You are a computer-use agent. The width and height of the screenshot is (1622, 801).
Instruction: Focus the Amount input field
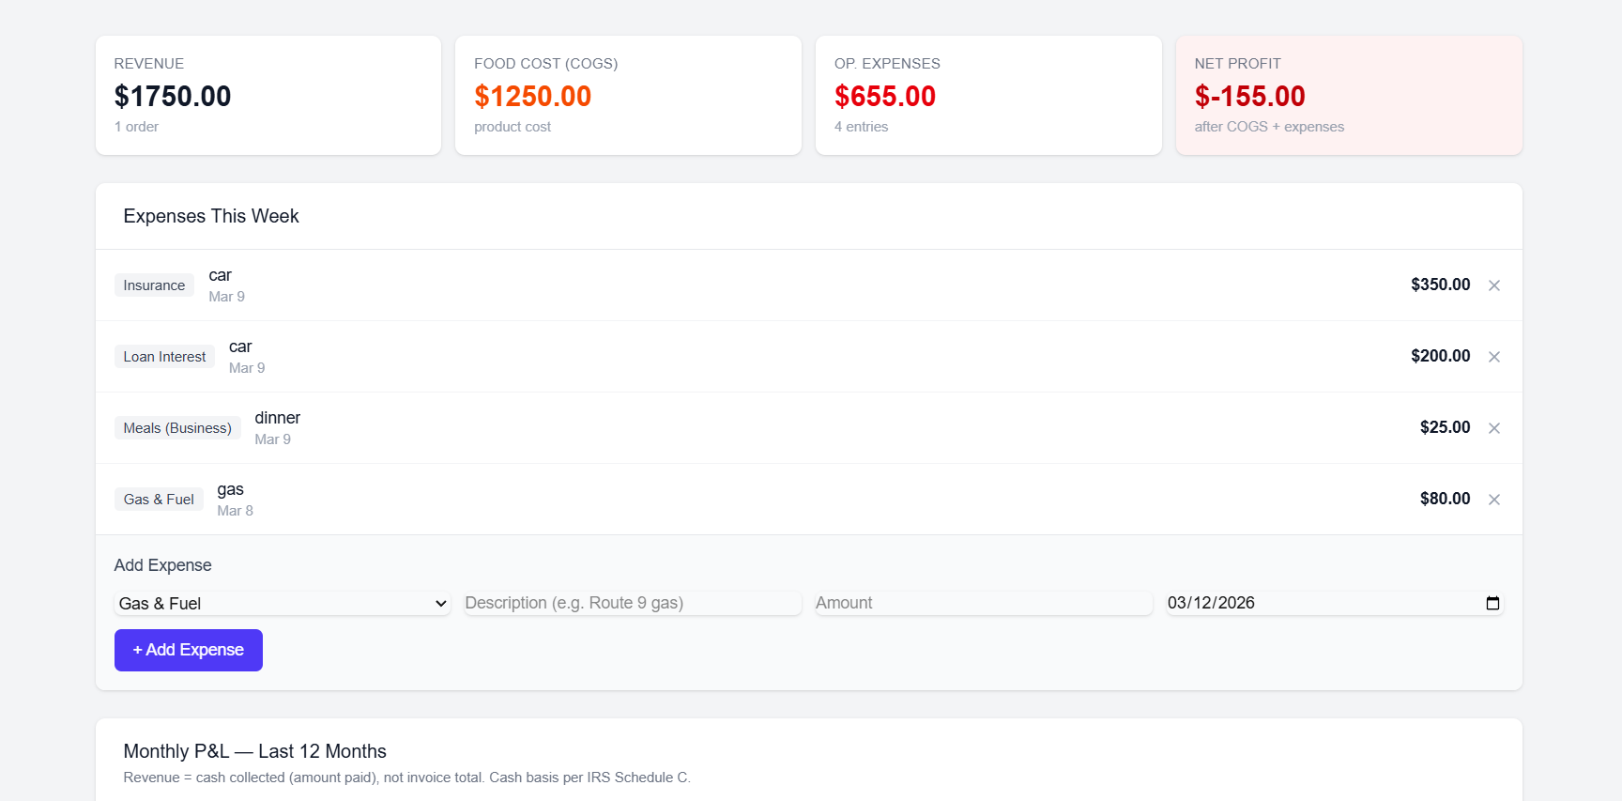[982, 603]
